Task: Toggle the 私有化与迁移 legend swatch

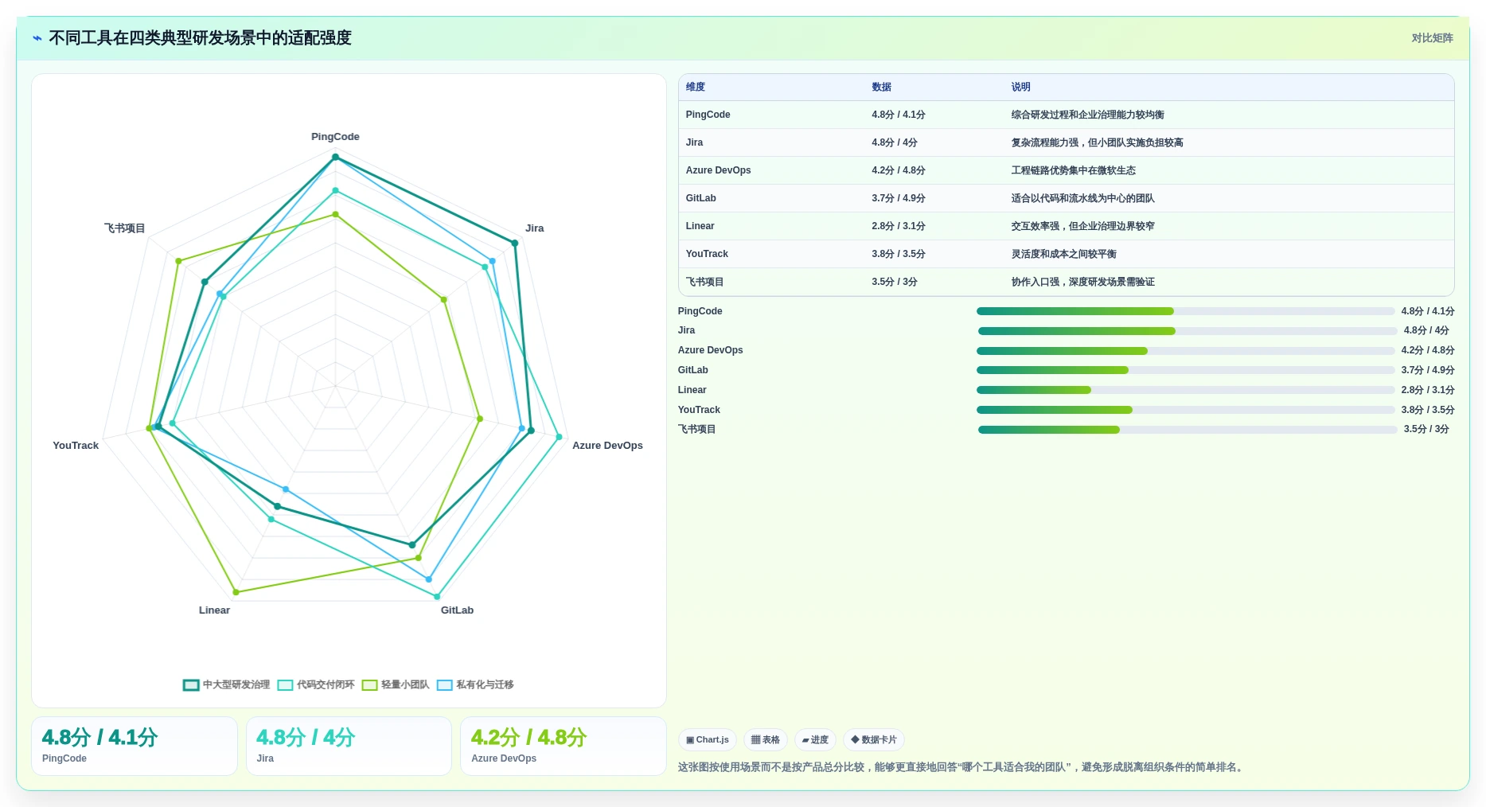Action: (444, 685)
